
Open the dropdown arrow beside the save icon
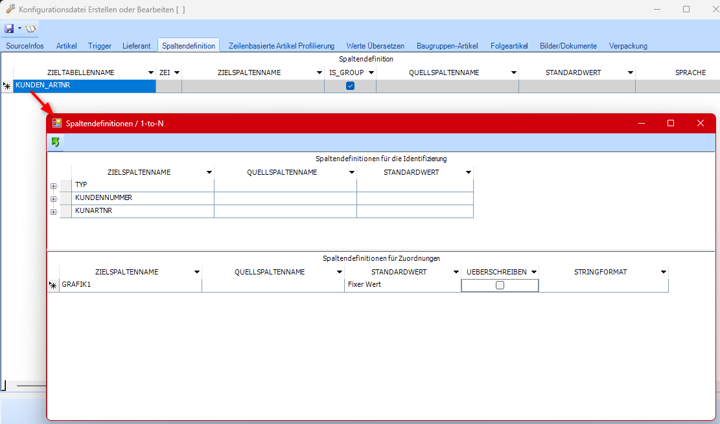coord(20,29)
